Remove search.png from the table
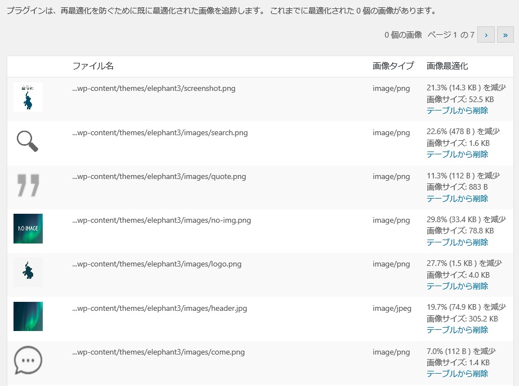Image resolution: width=519 pixels, height=386 pixels. (457, 154)
